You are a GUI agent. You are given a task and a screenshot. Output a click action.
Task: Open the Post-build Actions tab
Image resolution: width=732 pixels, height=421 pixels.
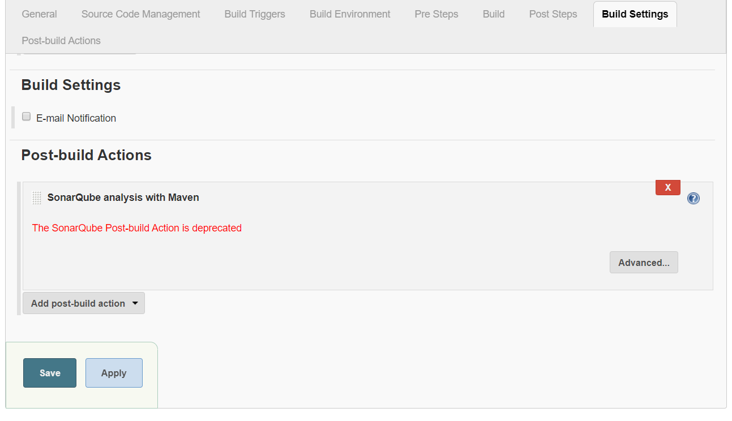point(61,41)
